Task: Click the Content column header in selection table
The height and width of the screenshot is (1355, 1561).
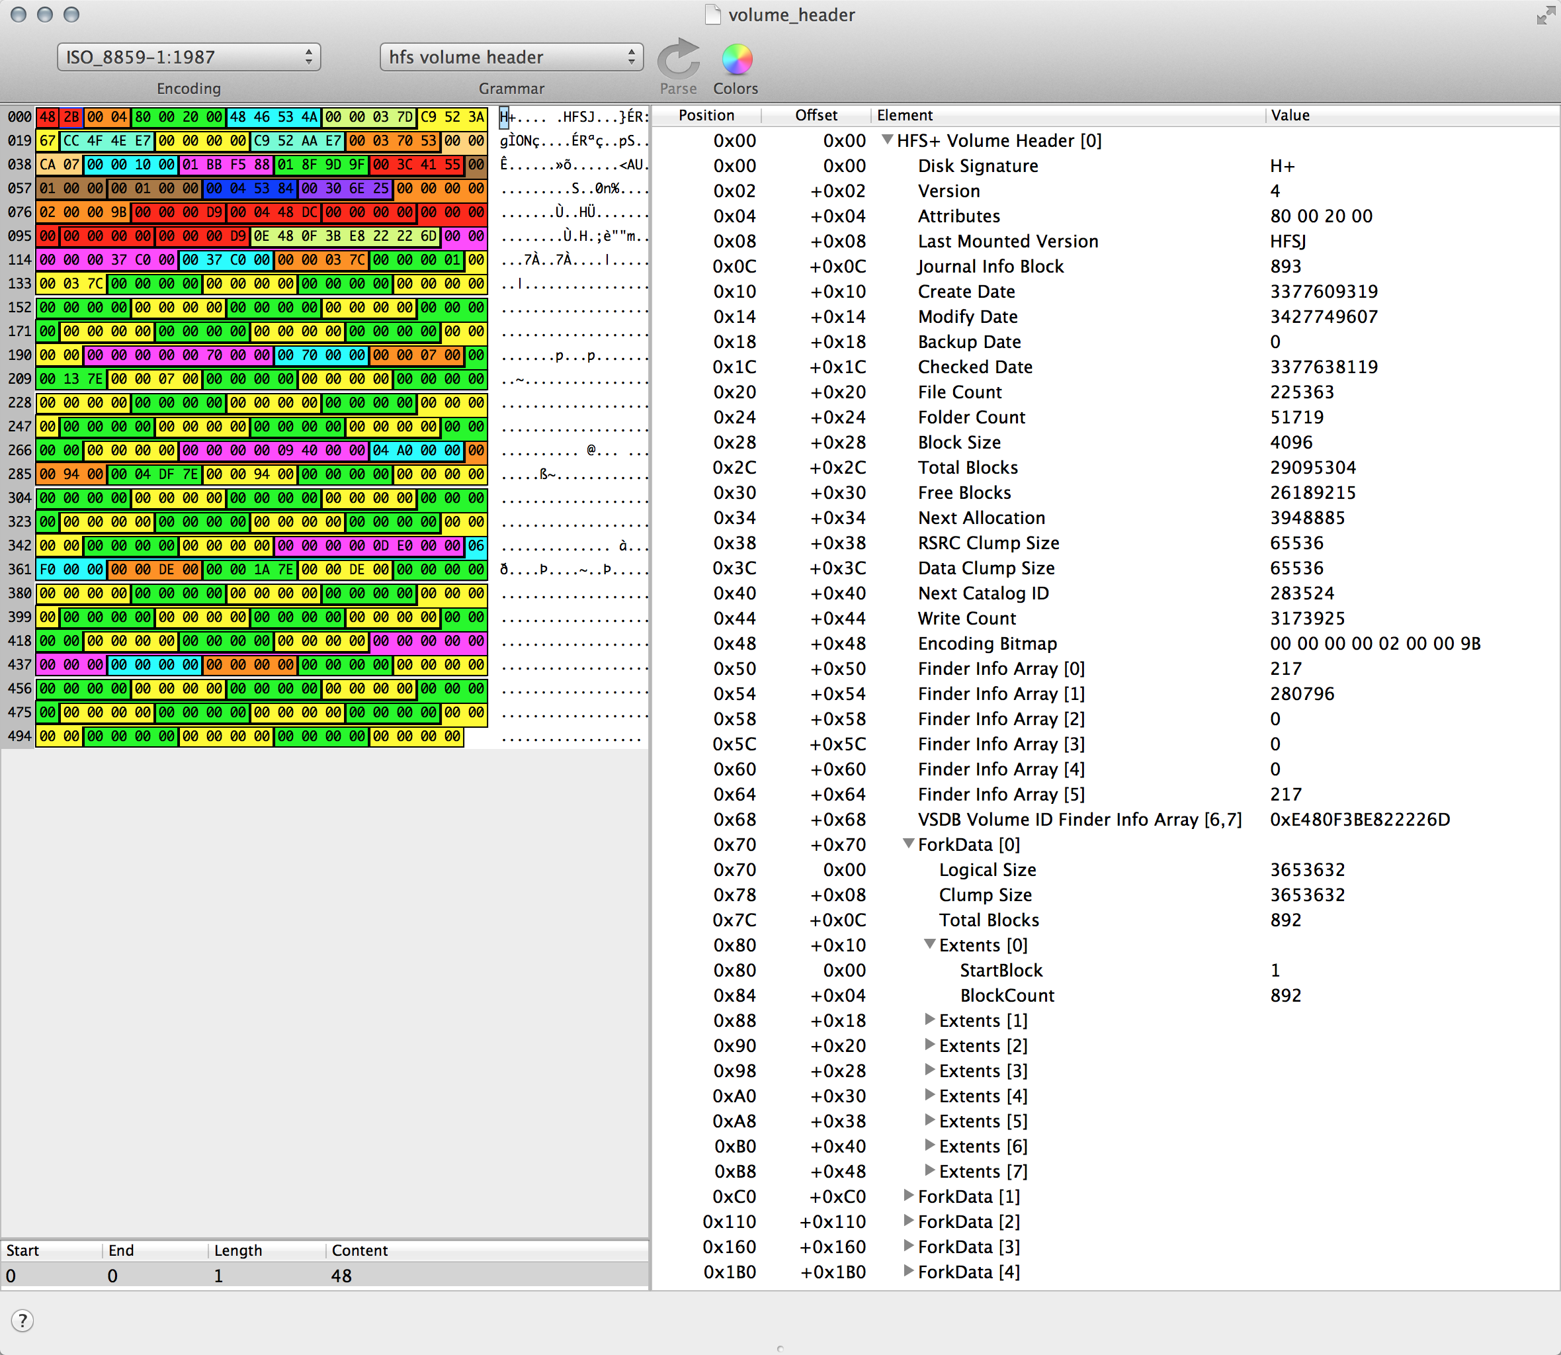Action: click(x=360, y=1250)
